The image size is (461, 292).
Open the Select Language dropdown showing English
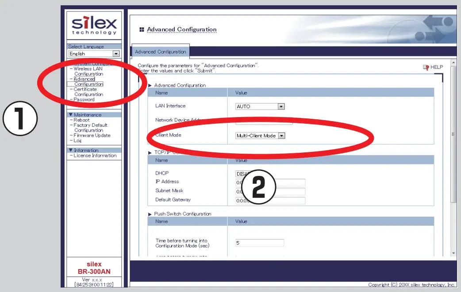click(94, 54)
